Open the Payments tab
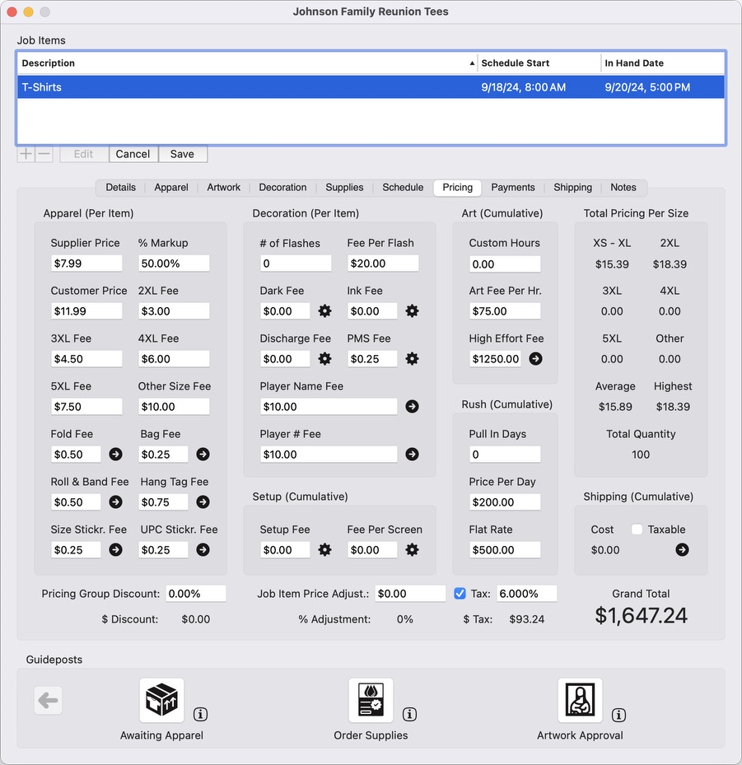This screenshot has width=742, height=765. pyautogui.click(x=513, y=188)
